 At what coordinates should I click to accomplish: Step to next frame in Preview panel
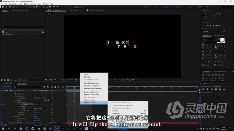[x=216, y=25]
